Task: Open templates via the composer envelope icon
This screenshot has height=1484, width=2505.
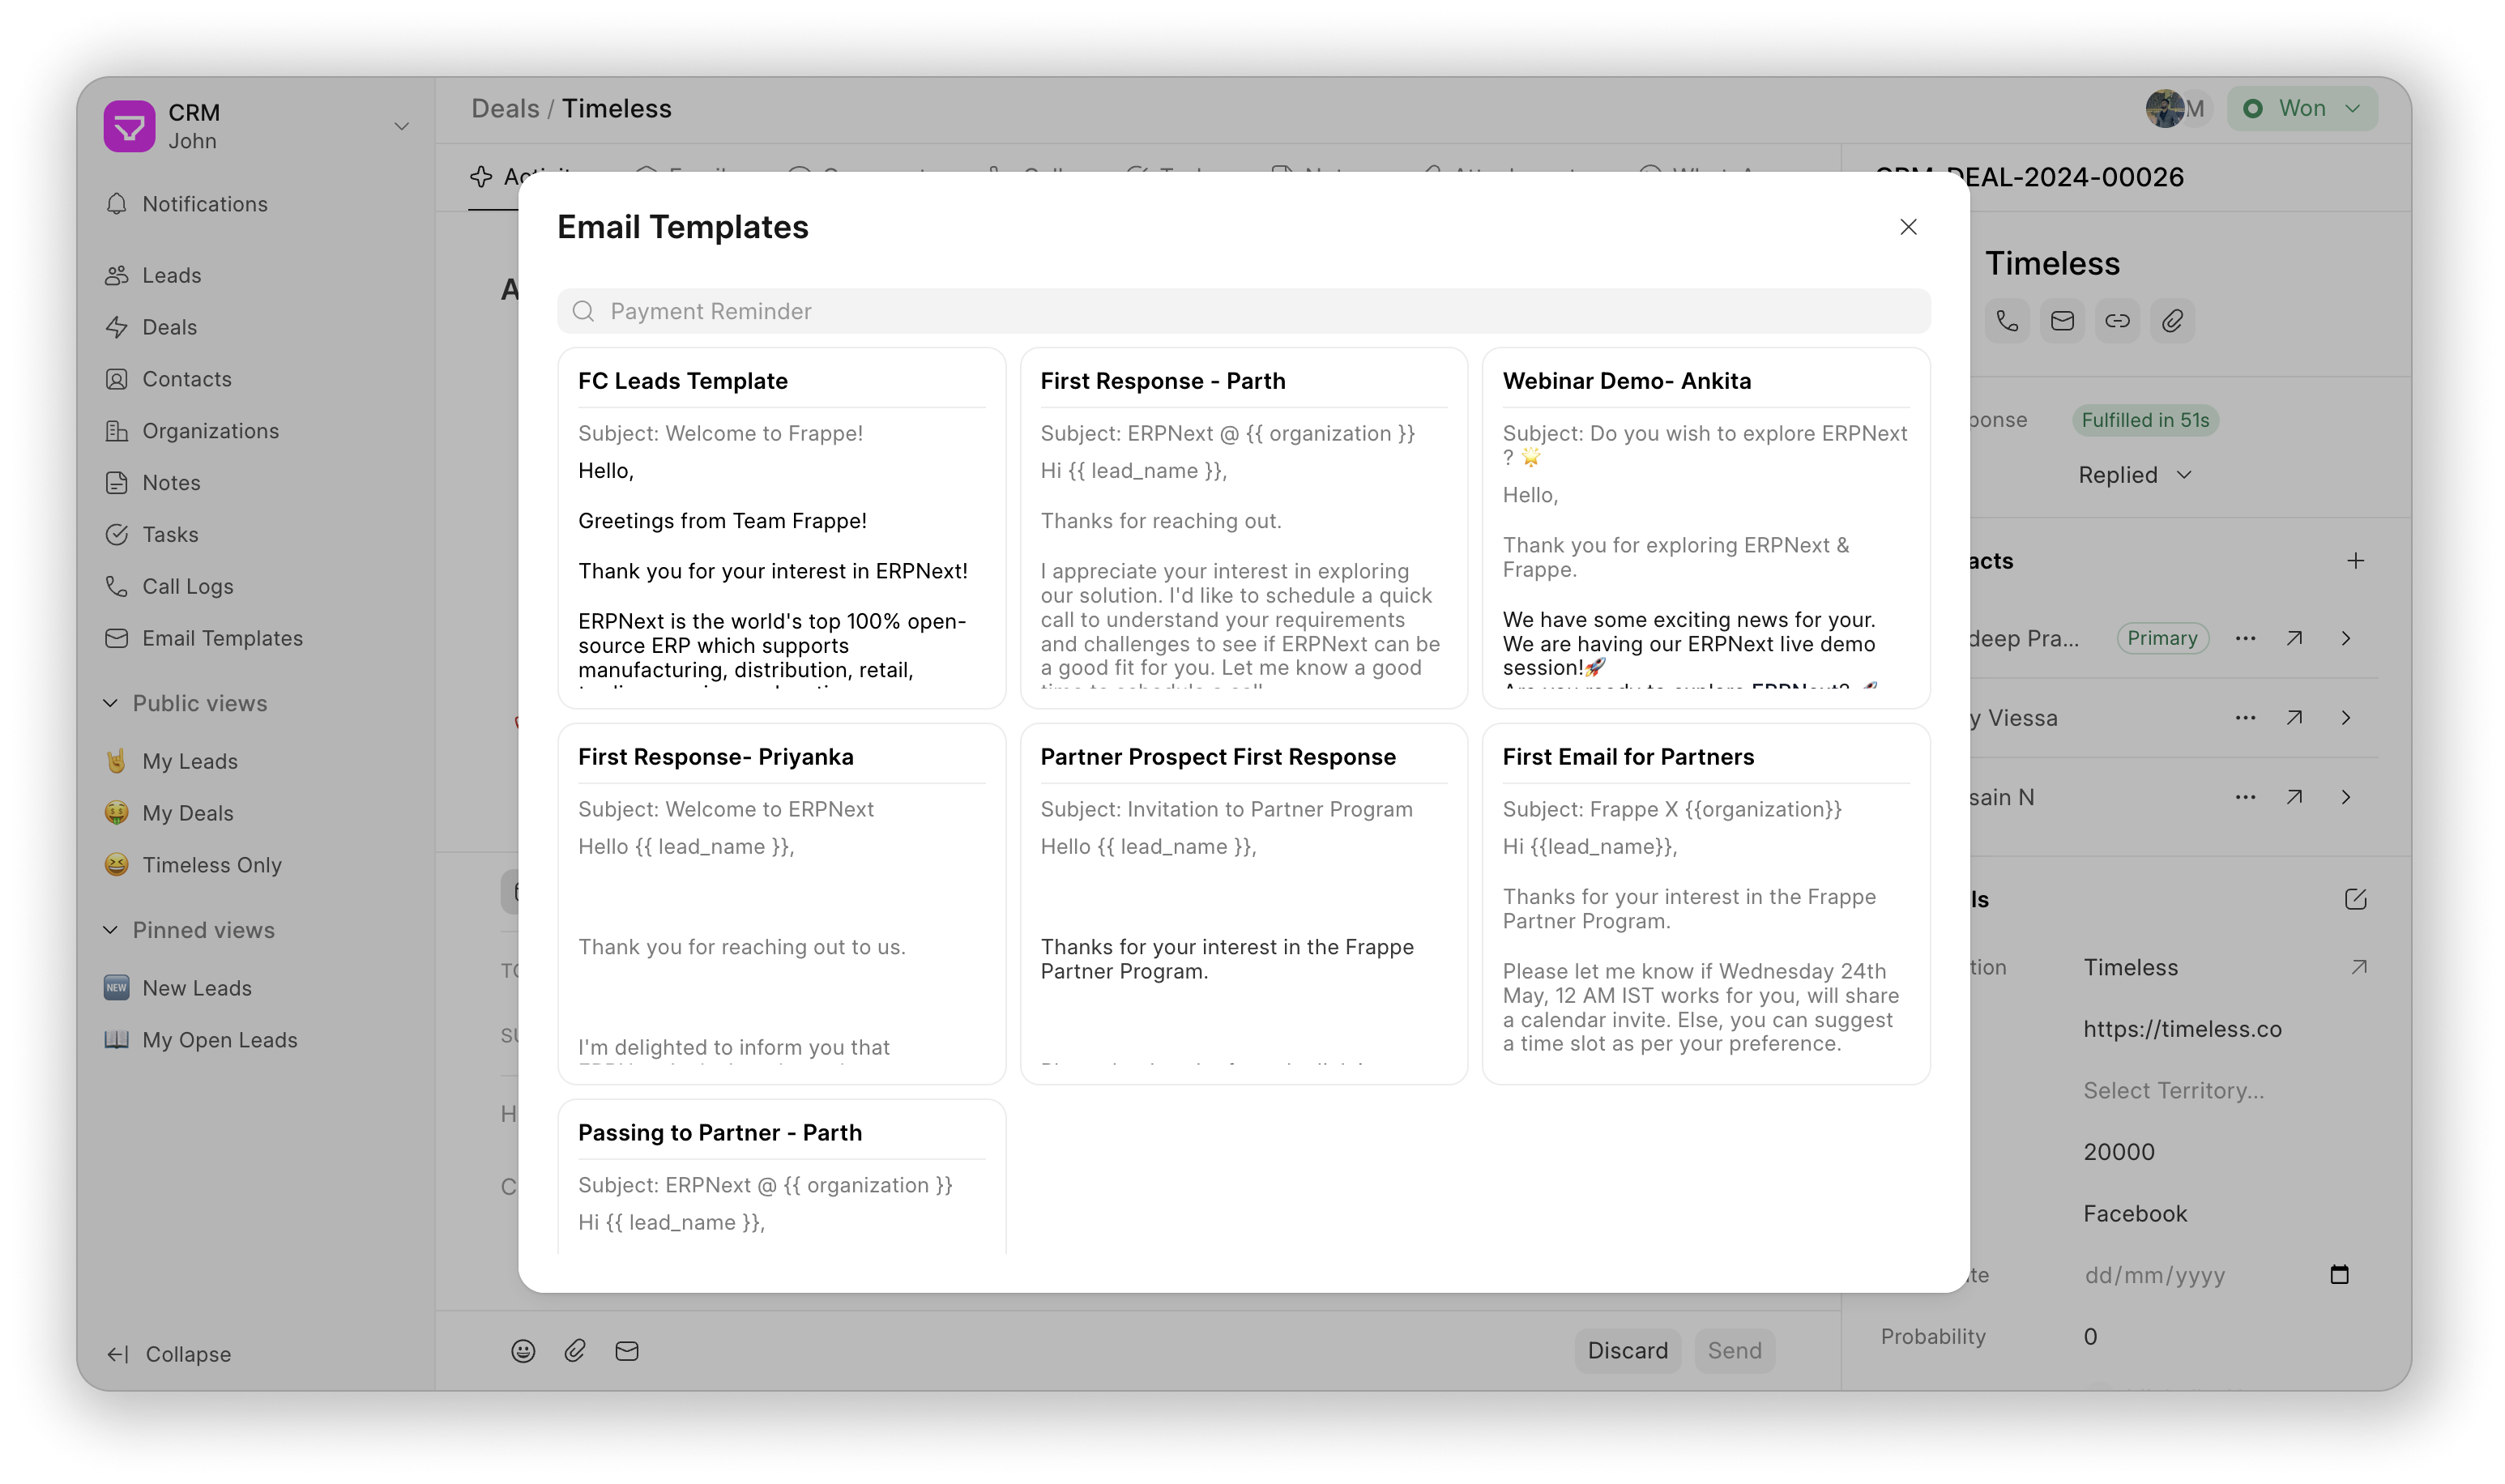Action: pyautogui.click(x=627, y=1351)
